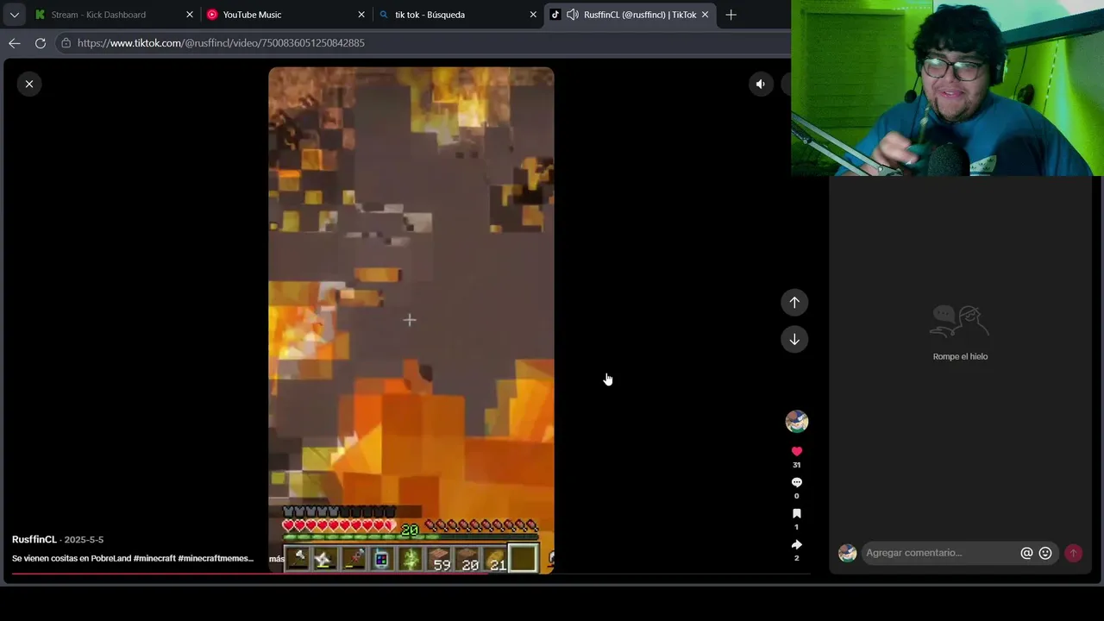Screen dimensions: 1104x621
Task: Save the video with the bookmark icon
Action: point(797,513)
